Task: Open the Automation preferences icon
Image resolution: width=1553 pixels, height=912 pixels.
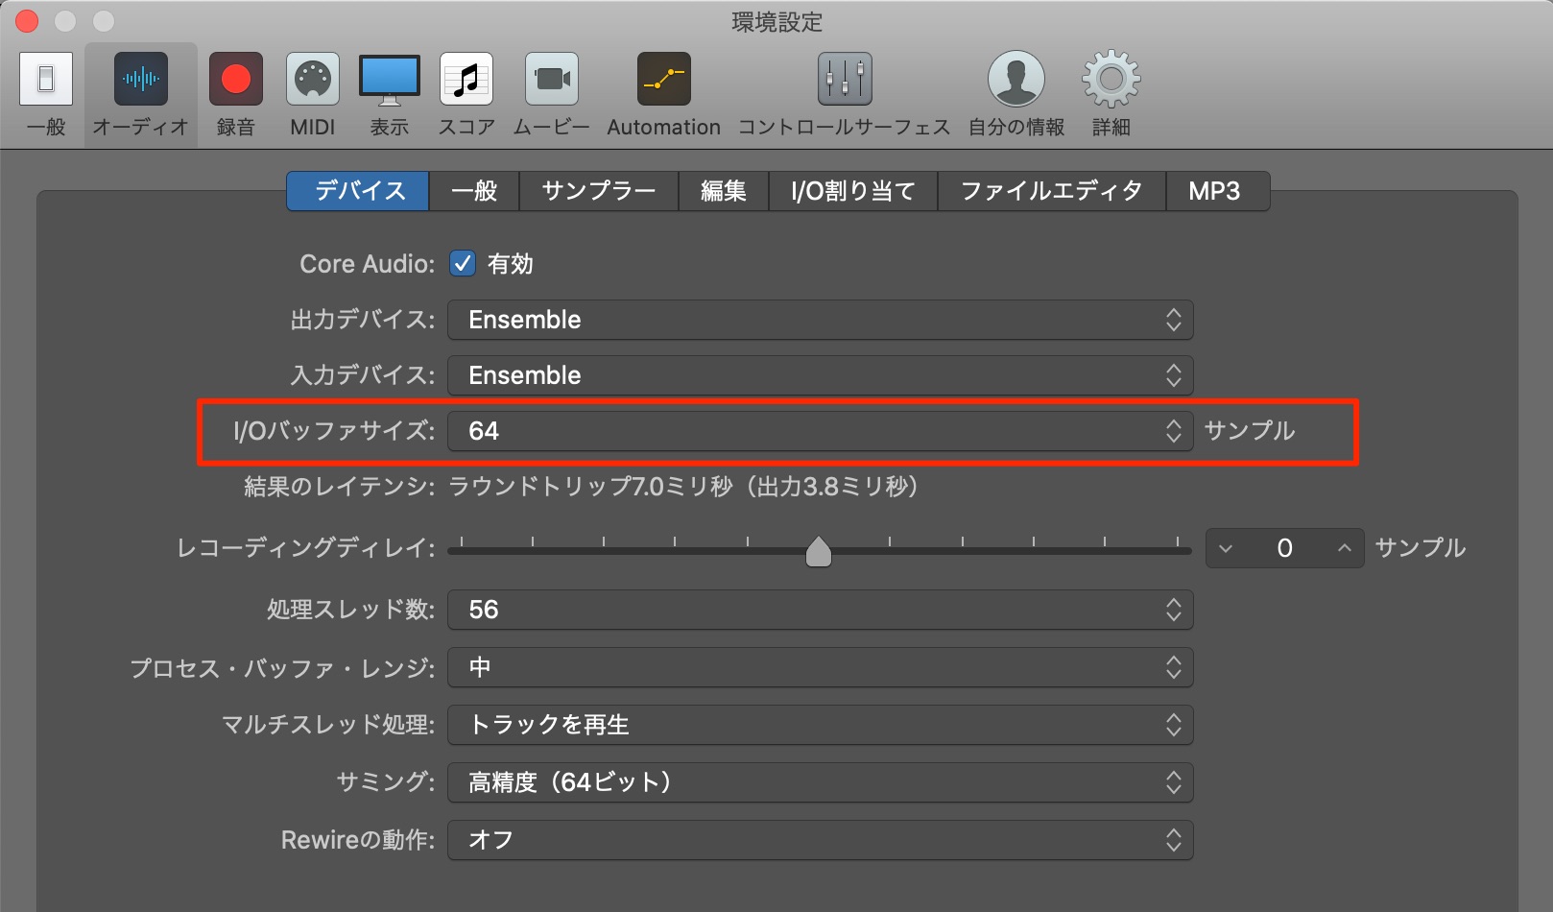Action: pos(664,80)
